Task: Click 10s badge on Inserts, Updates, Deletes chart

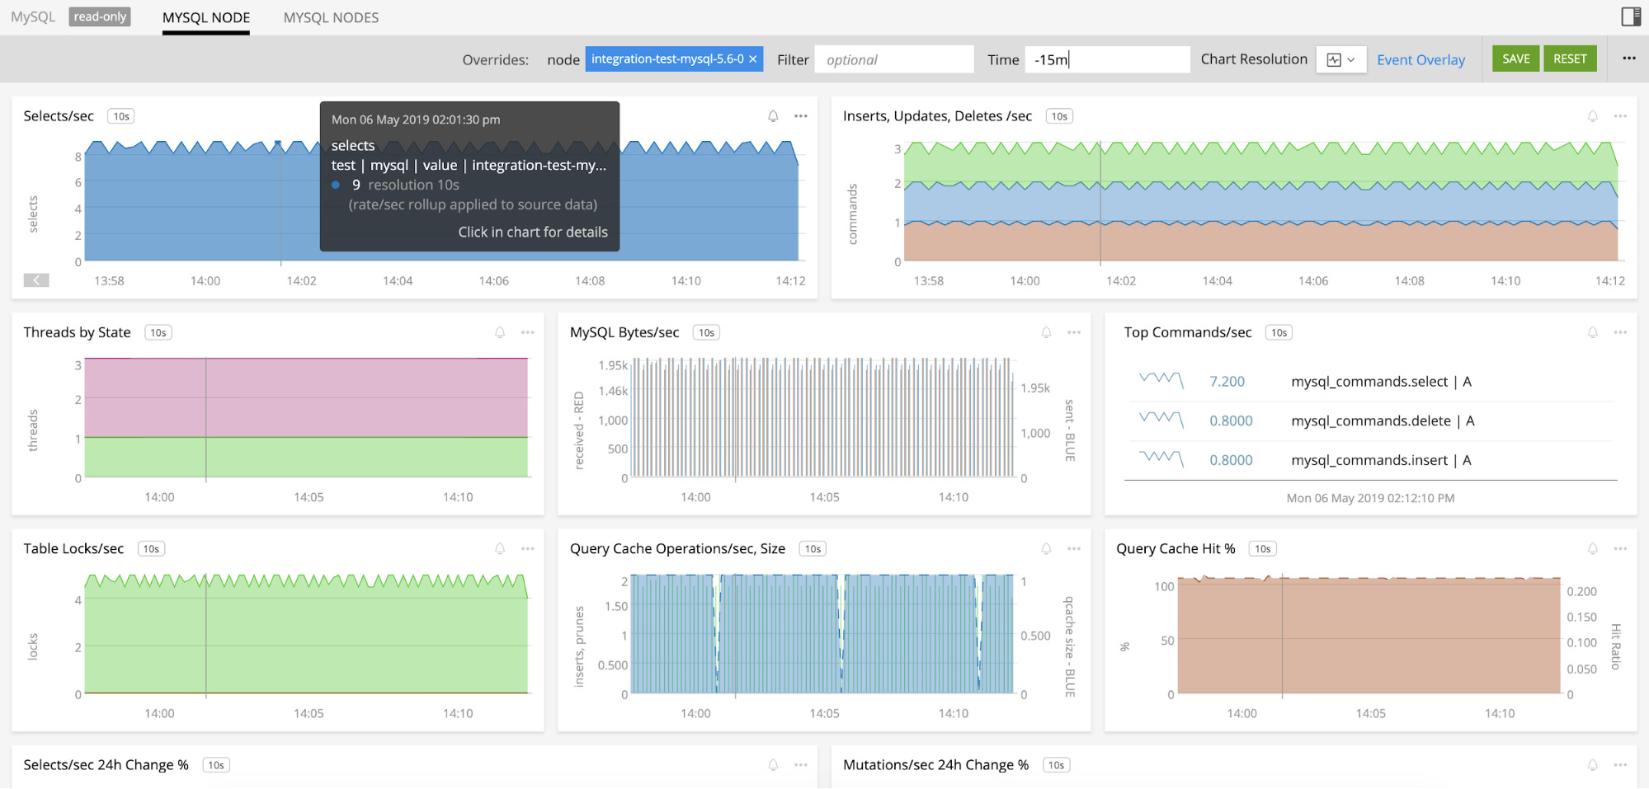Action: [1059, 116]
